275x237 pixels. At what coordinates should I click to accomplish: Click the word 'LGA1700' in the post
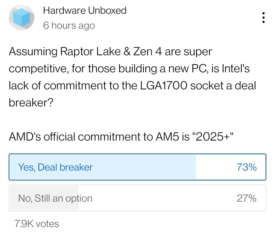click(x=163, y=86)
